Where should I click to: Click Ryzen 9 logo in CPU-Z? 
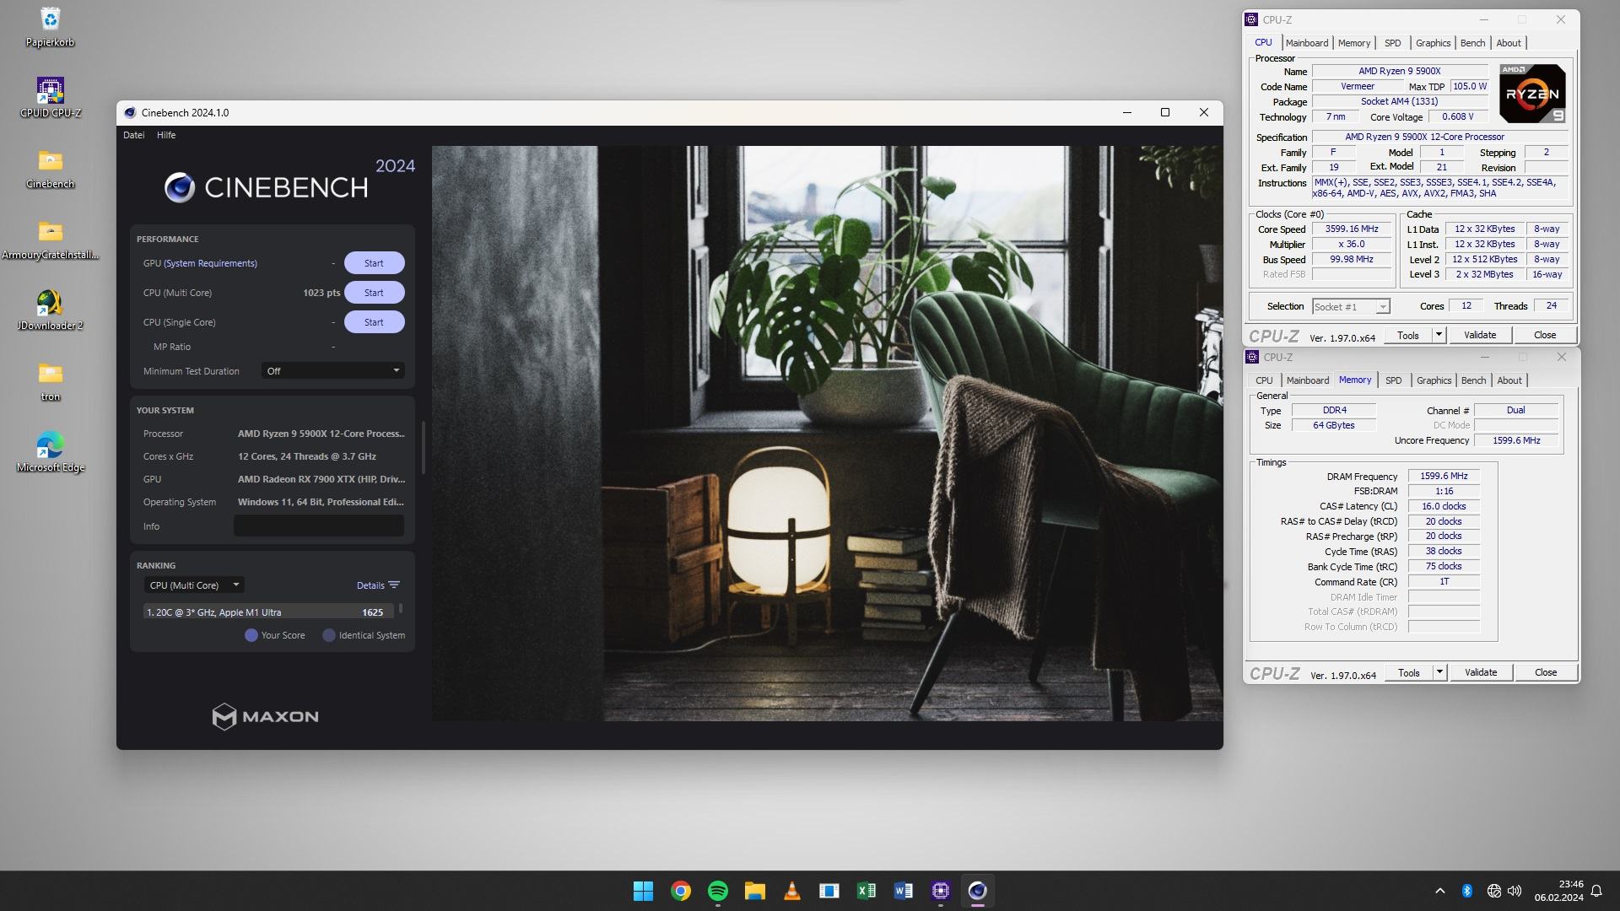pyautogui.click(x=1532, y=94)
